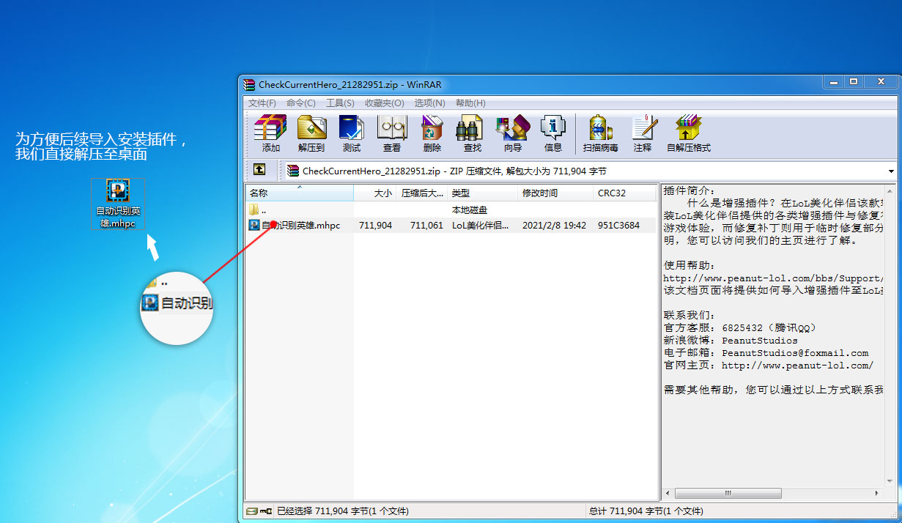
Task: Click the 信息 (Info) toolbar icon
Action: 553,133
